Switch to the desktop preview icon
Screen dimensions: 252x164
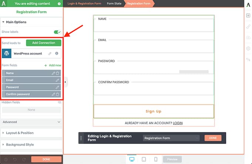(132, 159)
